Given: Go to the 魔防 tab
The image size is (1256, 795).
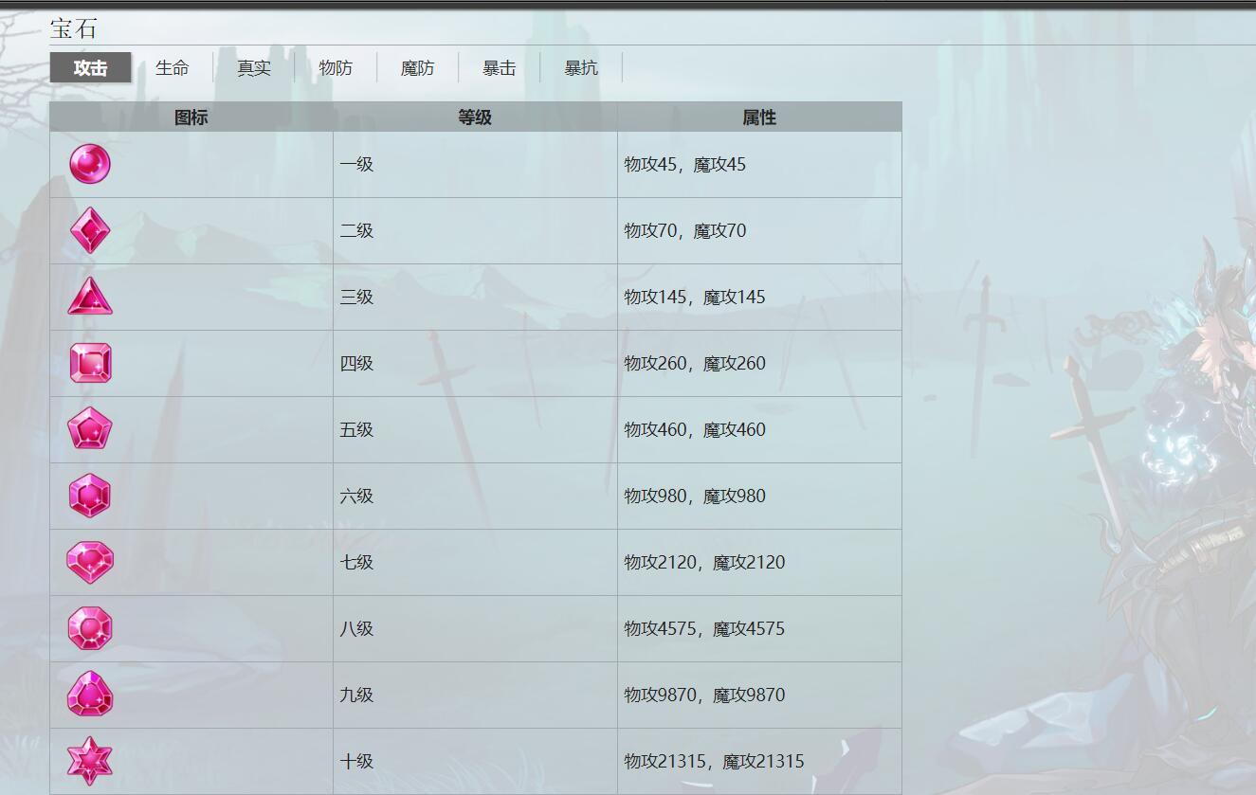Looking at the screenshot, I should point(417,67).
